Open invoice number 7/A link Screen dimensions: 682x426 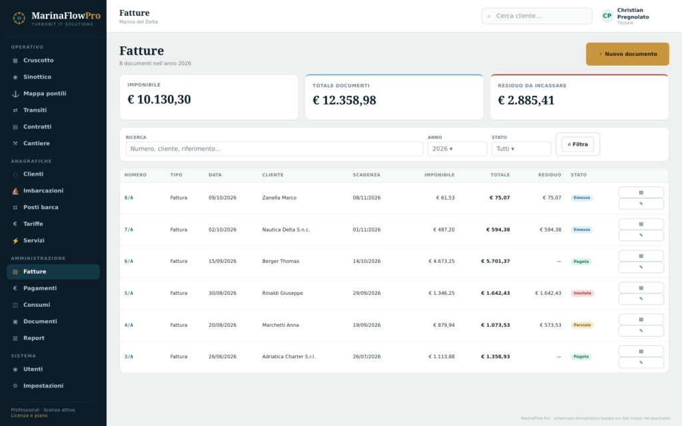[x=129, y=230]
